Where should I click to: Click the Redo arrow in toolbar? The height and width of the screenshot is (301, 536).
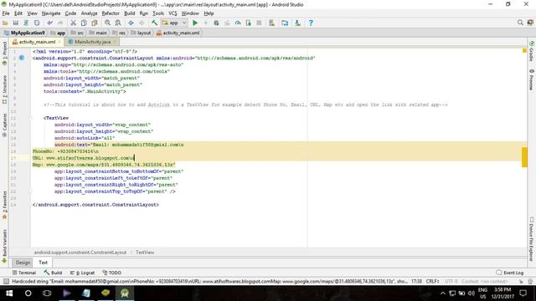point(60,23)
